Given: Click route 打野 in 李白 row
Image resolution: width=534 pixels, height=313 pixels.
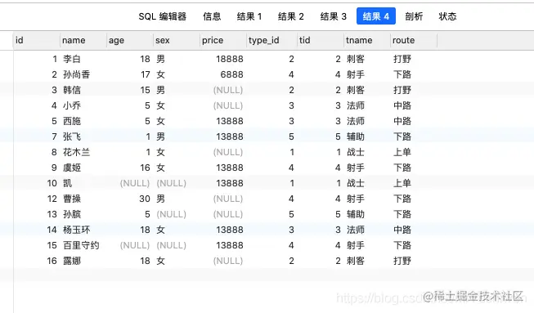Looking at the screenshot, I should (402, 59).
